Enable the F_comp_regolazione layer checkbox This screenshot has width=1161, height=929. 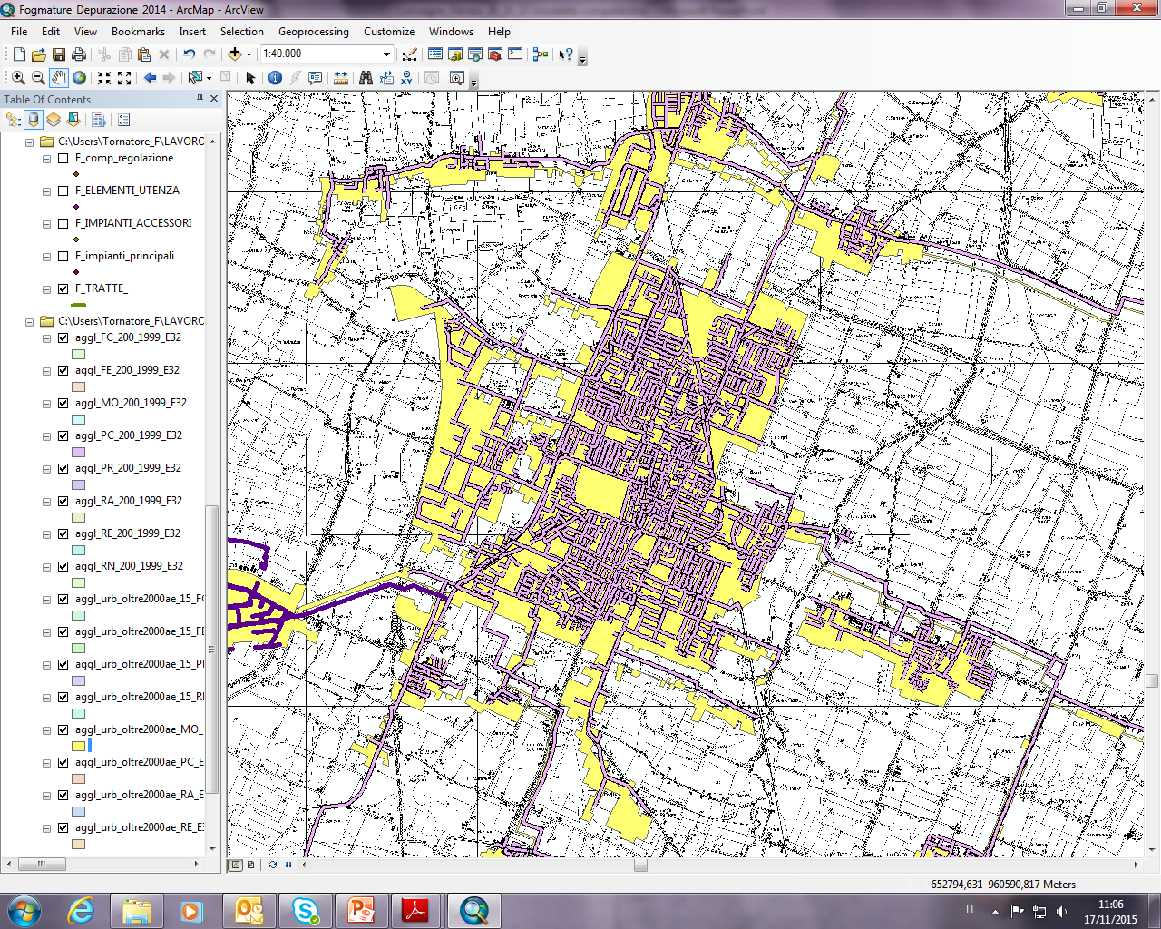[x=63, y=158]
